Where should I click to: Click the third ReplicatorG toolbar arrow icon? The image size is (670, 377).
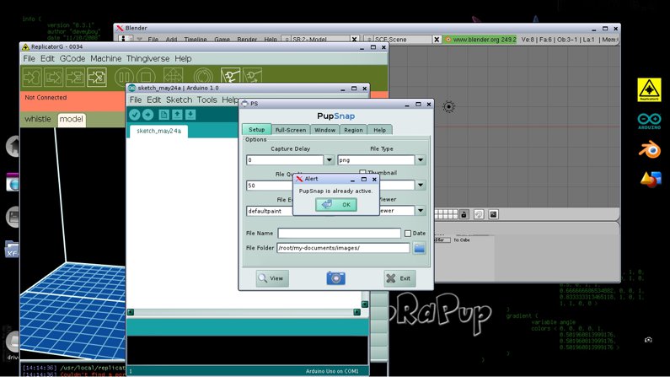pyautogui.click(x=75, y=77)
